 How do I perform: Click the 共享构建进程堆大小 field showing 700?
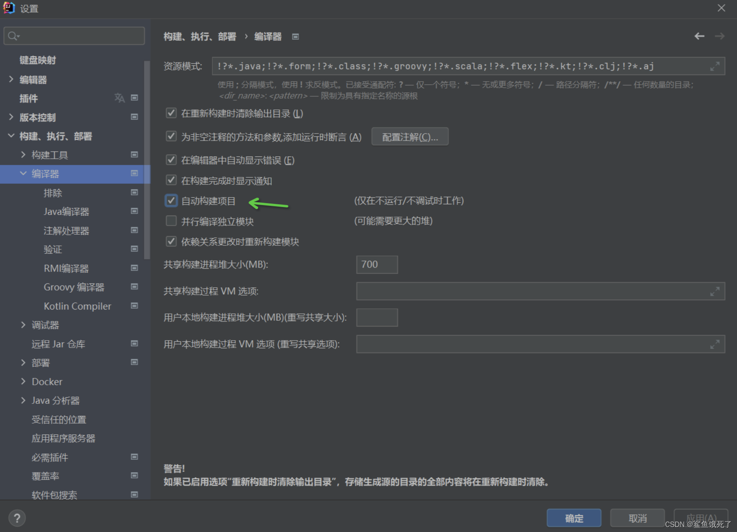pos(377,264)
